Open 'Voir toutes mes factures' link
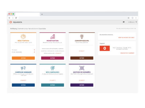Image resolution: width=145 pixels, height=108 pixels. click(x=126, y=37)
